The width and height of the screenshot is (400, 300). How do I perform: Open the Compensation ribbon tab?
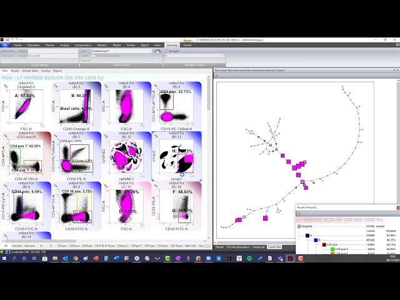[x=83, y=45]
